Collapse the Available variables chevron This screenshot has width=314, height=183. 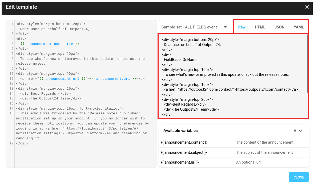click(x=300, y=131)
